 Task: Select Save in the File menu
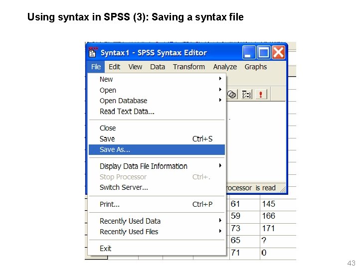pyautogui.click(x=157, y=139)
